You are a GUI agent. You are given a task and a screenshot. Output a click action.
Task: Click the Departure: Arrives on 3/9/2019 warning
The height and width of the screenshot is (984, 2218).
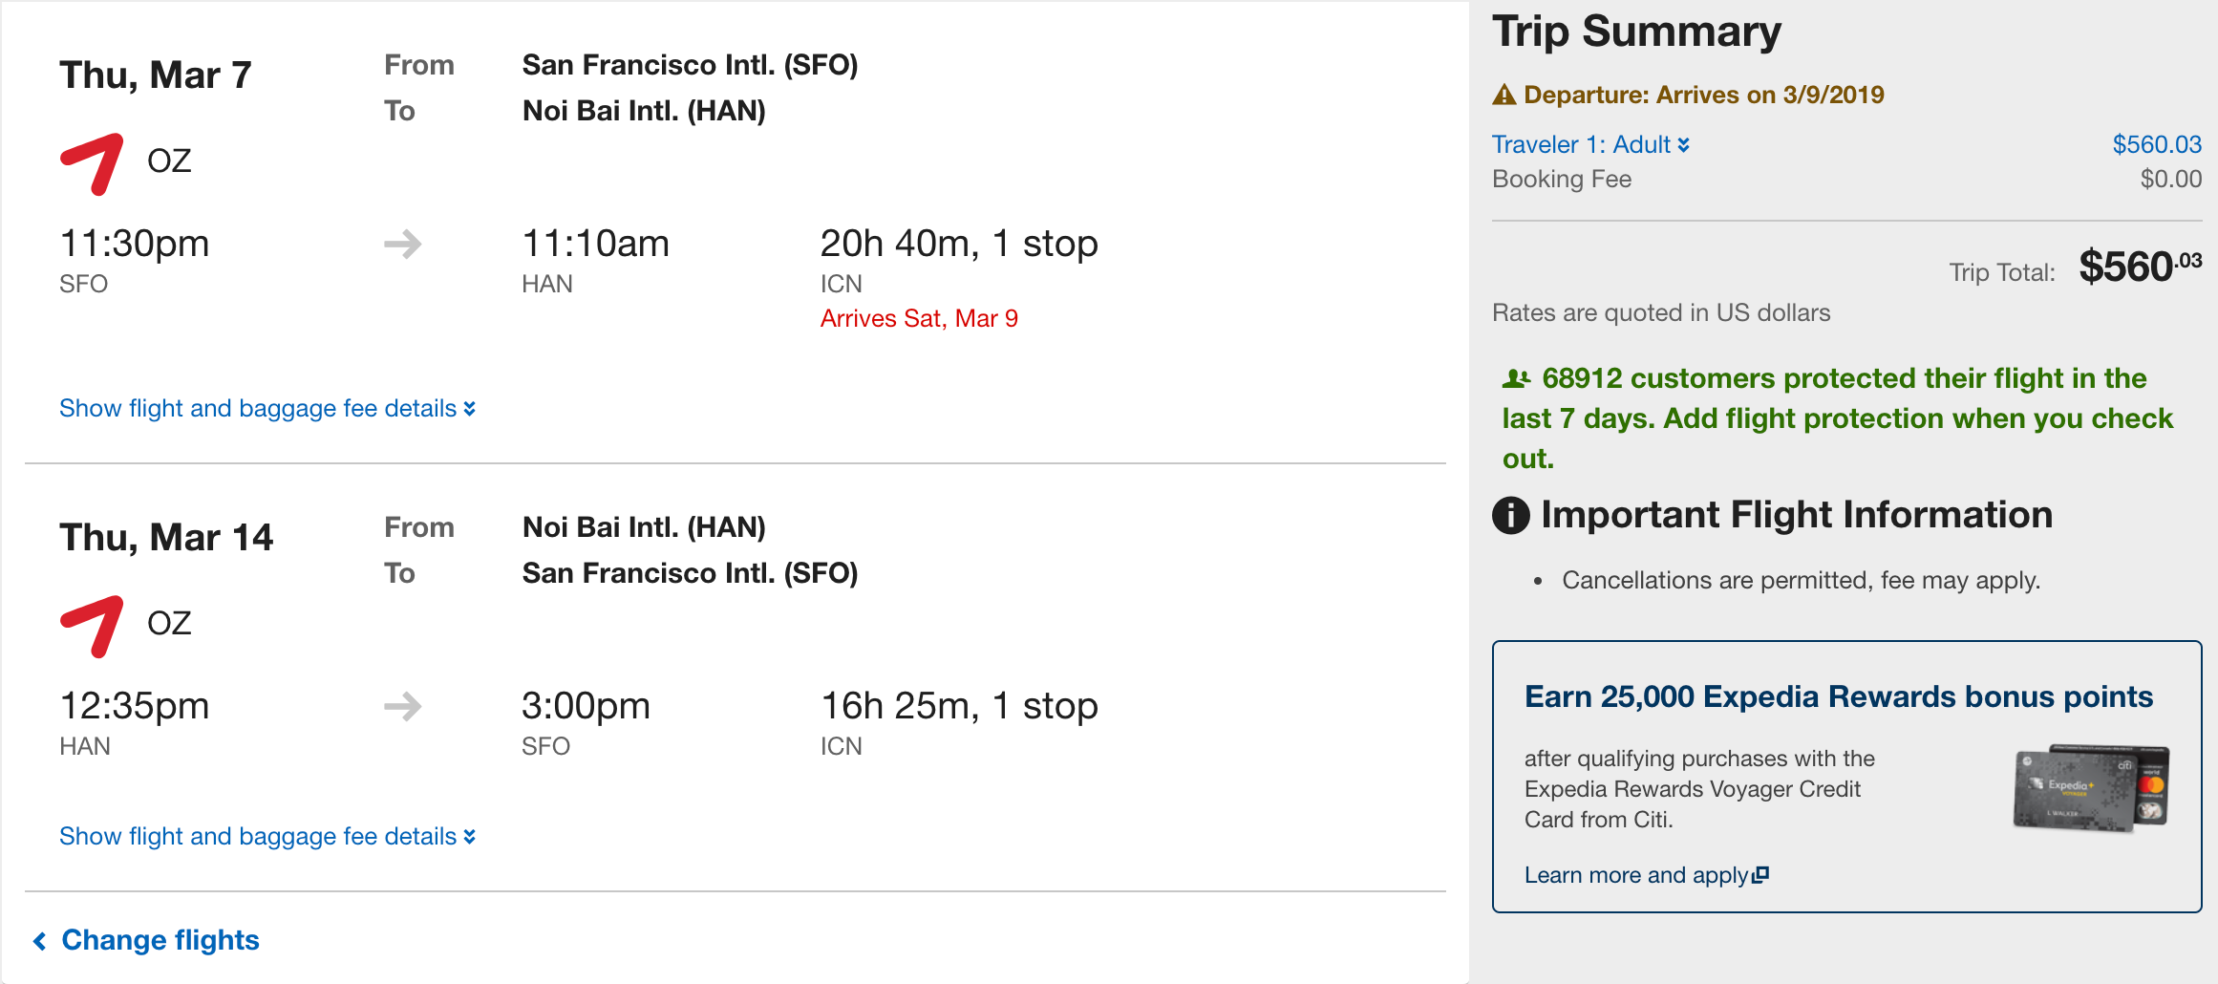coord(1703,95)
